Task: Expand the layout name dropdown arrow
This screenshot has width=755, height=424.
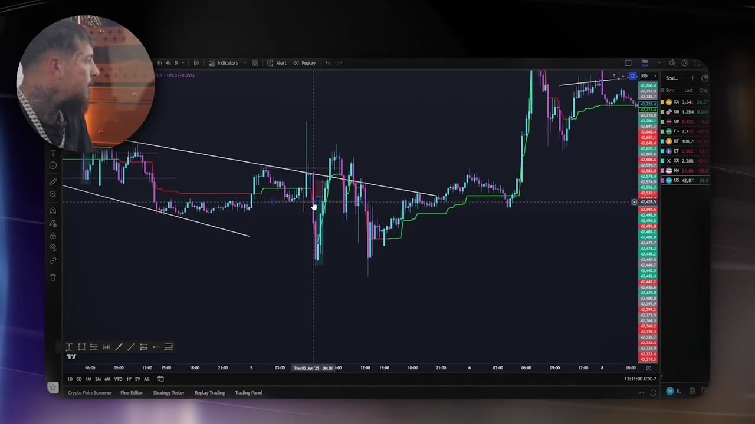Action: 658,63
